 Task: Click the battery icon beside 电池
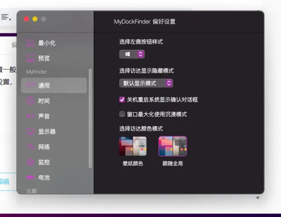point(30,177)
